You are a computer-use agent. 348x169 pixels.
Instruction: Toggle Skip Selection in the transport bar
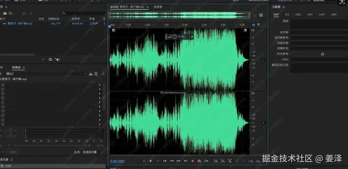[x=206, y=161]
